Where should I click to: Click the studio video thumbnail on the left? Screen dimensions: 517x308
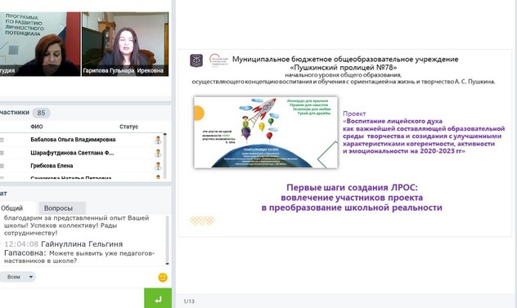point(40,44)
